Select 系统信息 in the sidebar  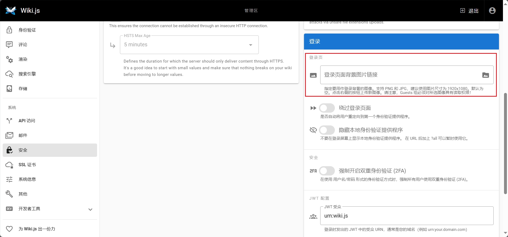pos(27,179)
